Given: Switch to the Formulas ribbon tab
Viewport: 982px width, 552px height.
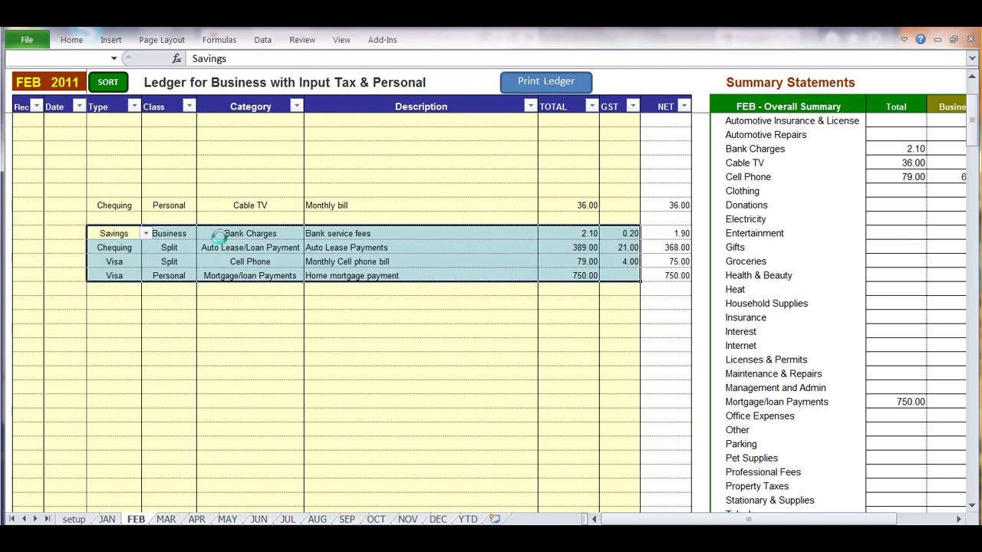Looking at the screenshot, I should 219,40.
